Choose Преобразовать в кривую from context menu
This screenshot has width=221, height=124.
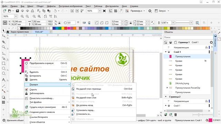pyautogui.click(x=47, y=63)
